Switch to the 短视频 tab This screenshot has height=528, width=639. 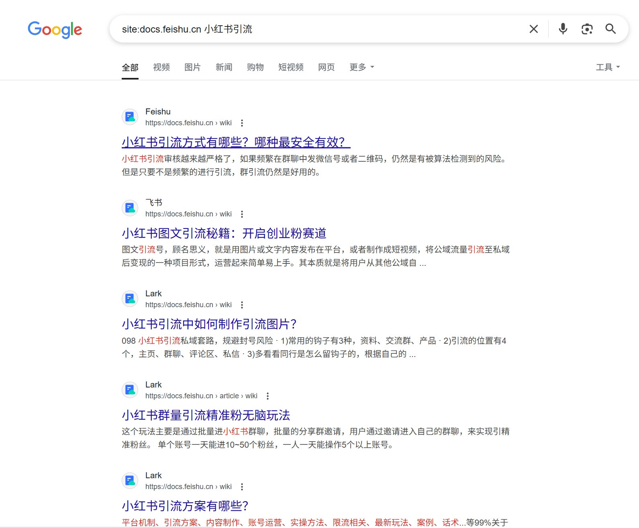pyautogui.click(x=291, y=67)
